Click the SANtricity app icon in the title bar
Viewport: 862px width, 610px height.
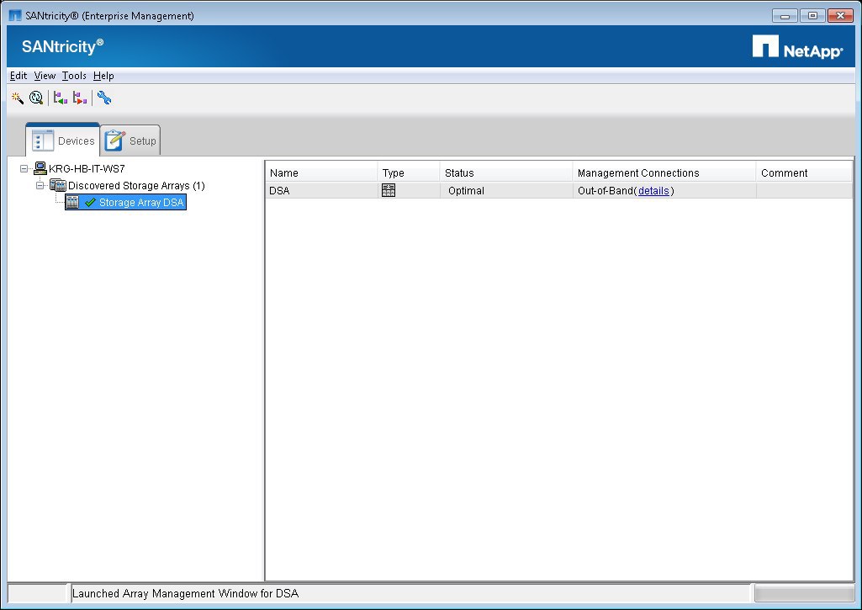[15, 15]
